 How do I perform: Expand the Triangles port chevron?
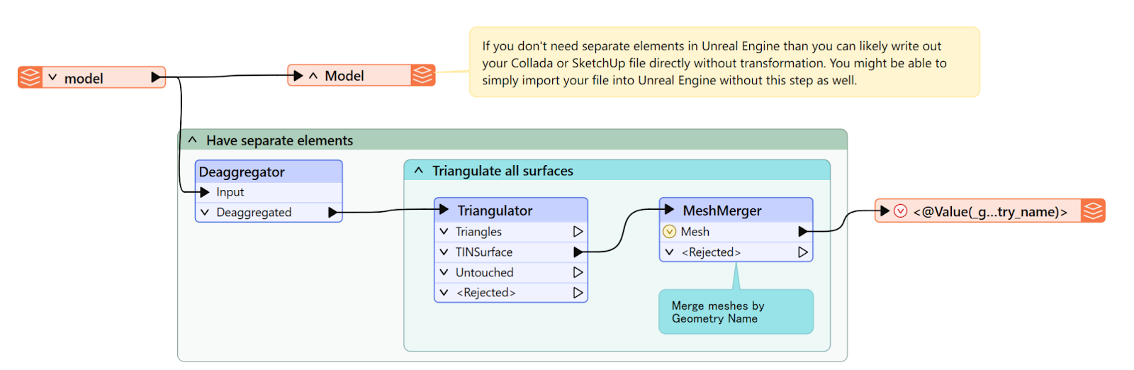(444, 232)
